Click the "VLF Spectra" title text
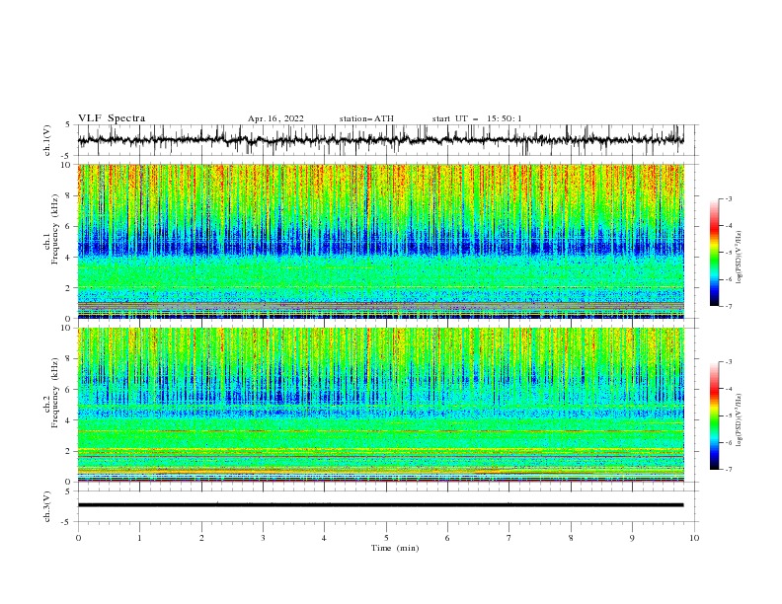The image size is (782, 604). point(112,118)
